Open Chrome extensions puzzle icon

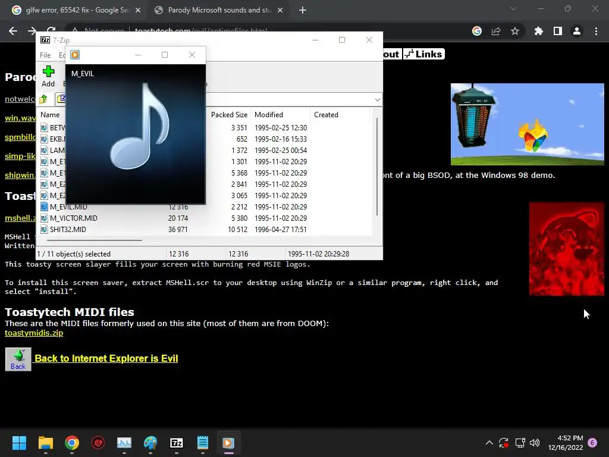tap(538, 31)
